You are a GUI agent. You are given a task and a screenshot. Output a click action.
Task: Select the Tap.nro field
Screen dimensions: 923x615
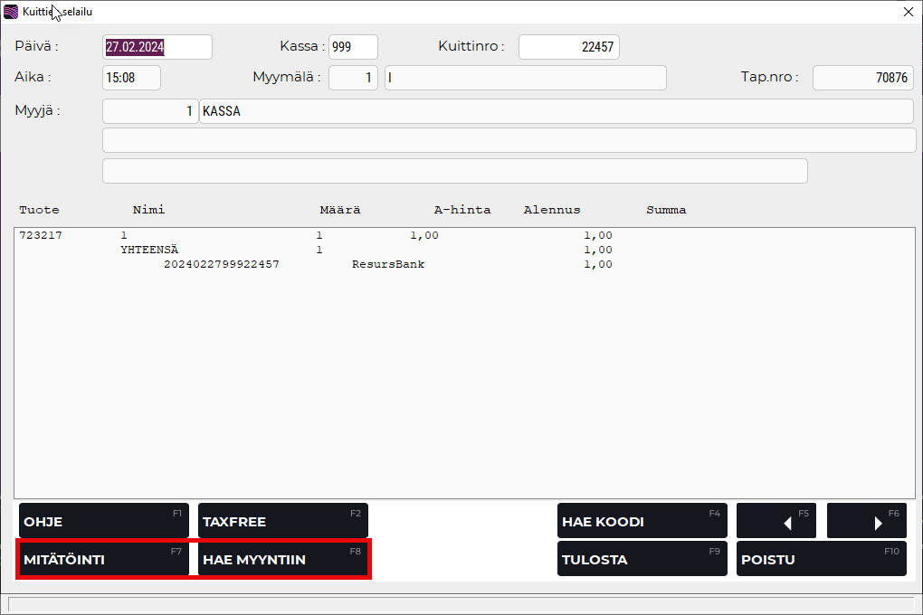(861, 78)
